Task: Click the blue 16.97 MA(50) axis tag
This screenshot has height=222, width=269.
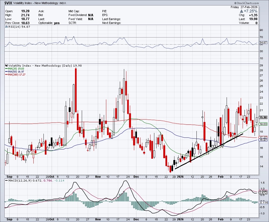Action: tap(263, 140)
